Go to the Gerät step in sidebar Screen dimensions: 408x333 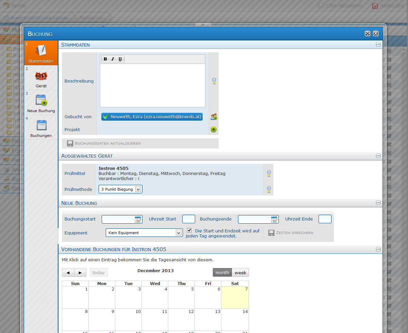pyautogui.click(x=41, y=78)
